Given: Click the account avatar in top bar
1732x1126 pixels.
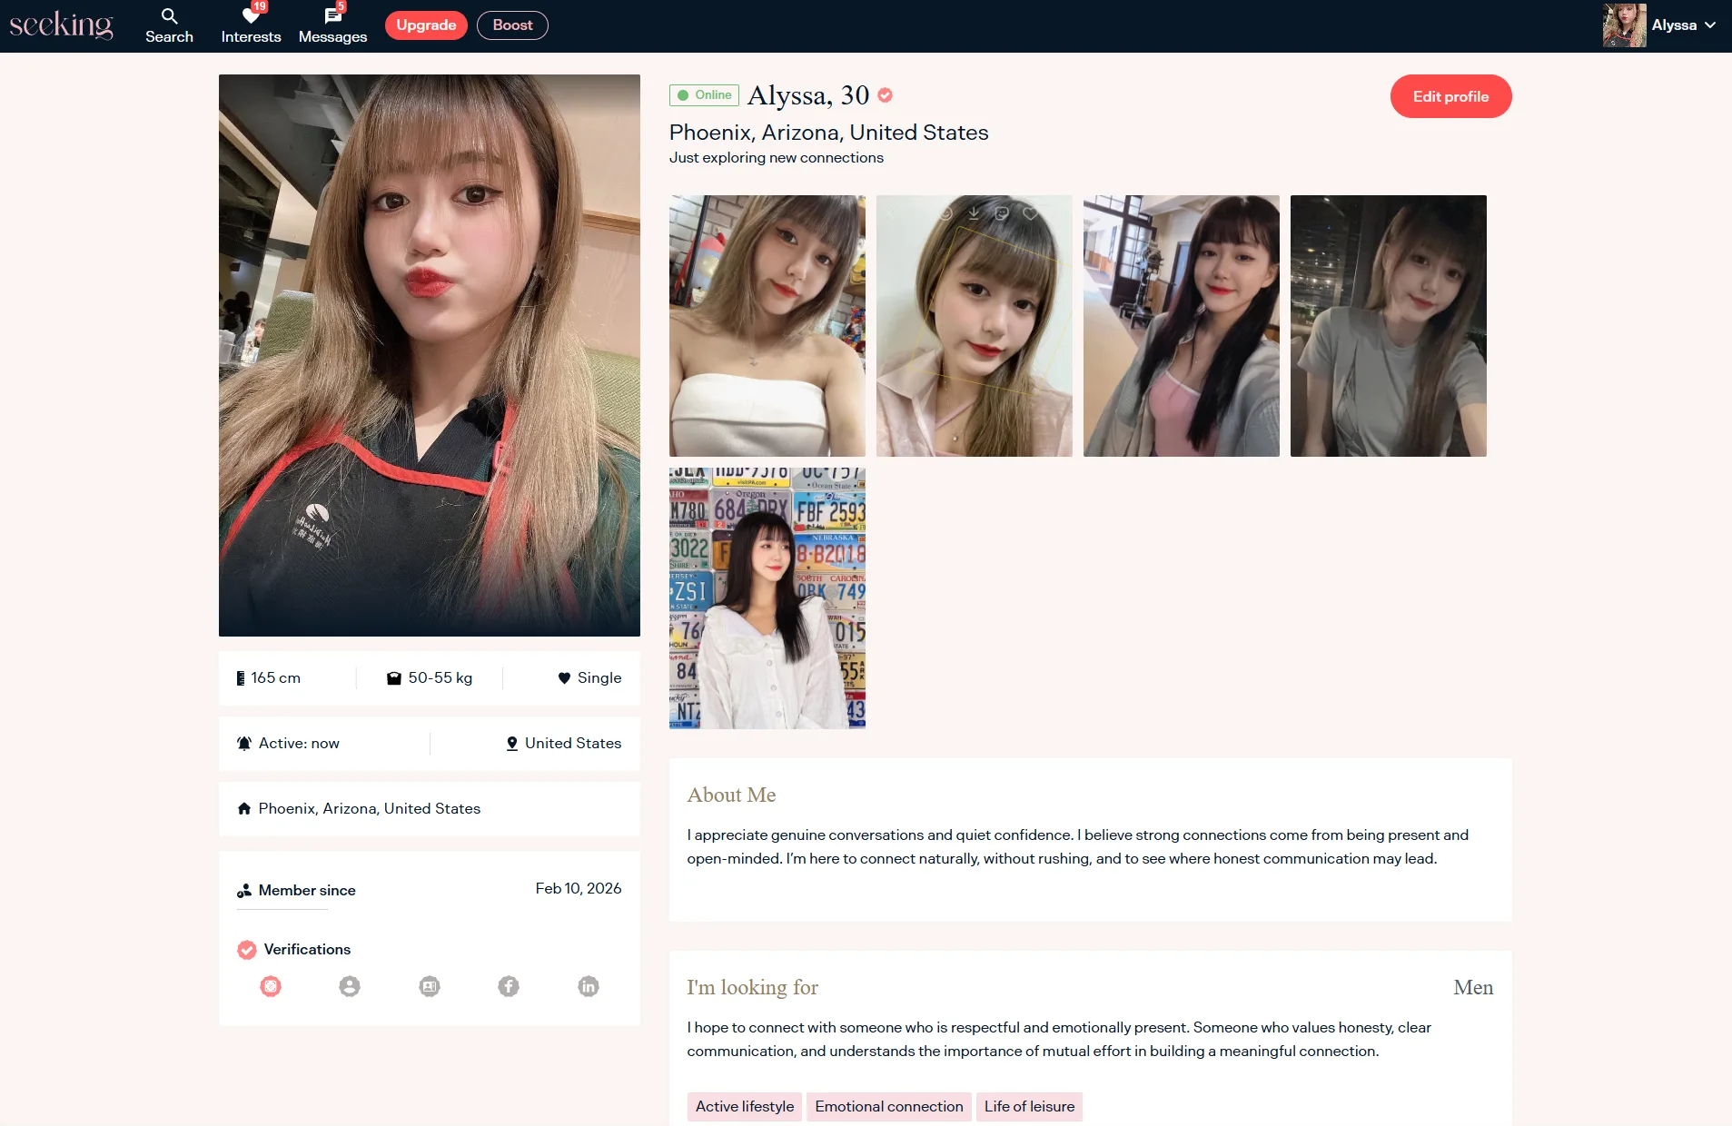Looking at the screenshot, I should click(x=1624, y=25).
